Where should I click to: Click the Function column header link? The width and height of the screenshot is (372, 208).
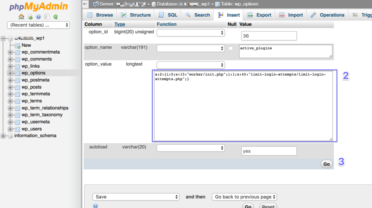(166, 24)
